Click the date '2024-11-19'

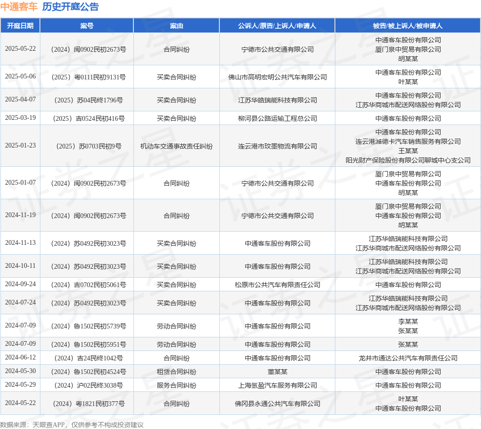(x=20, y=215)
